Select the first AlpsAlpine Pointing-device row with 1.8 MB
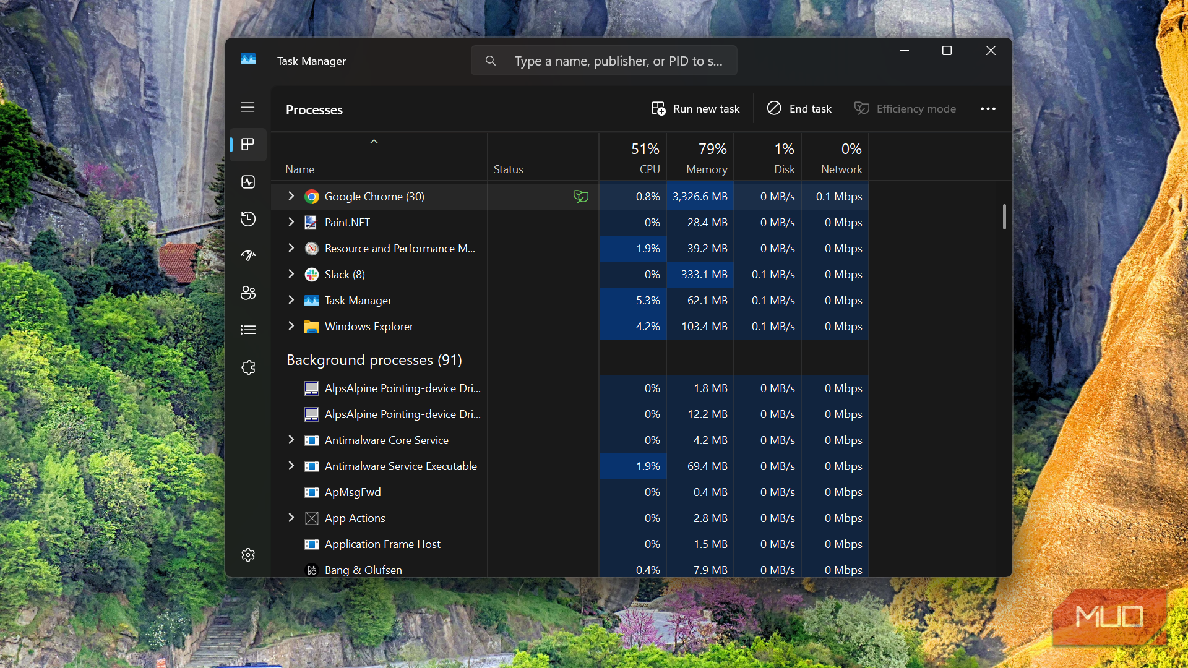 tap(569, 388)
